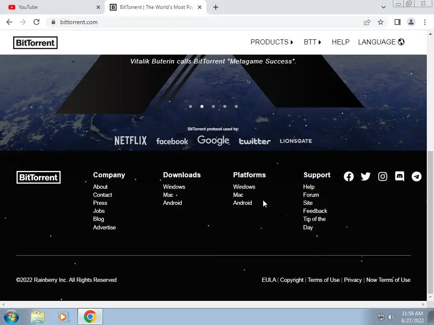This screenshot has height=325, width=434.
Task: Expand the BTT menu
Action: pyautogui.click(x=312, y=42)
